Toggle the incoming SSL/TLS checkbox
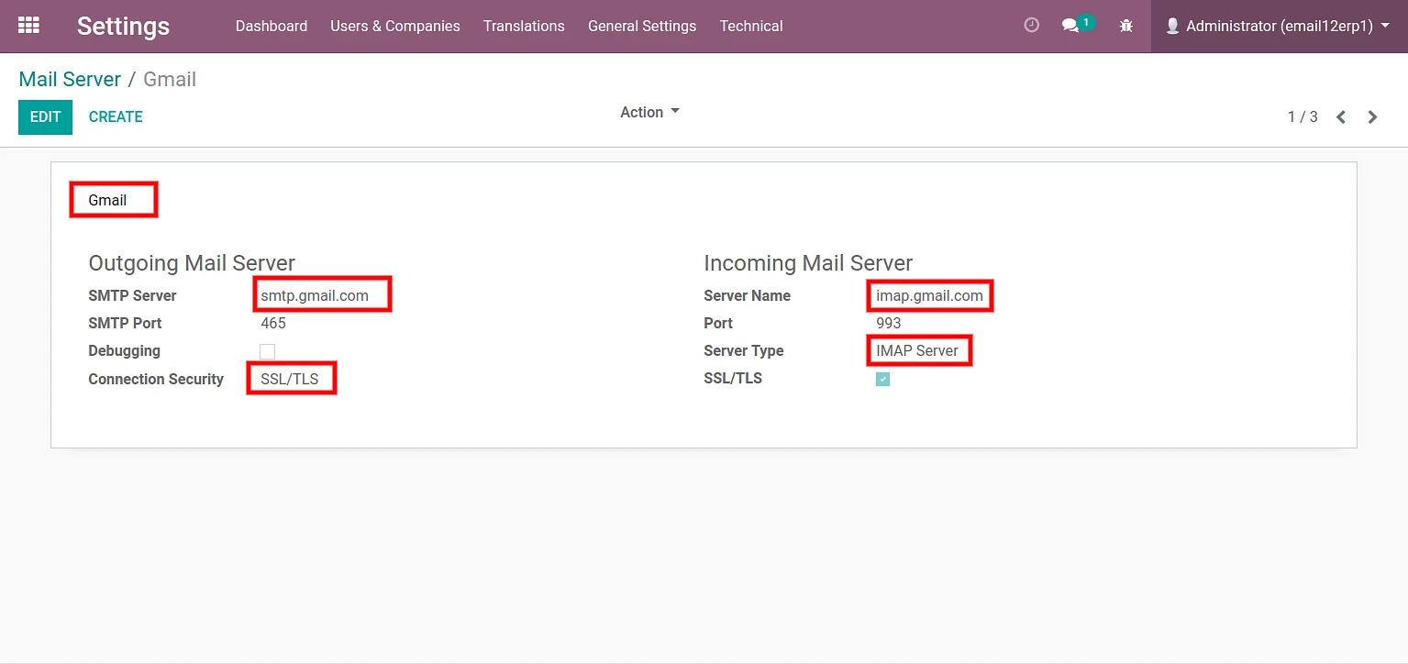 pyautogui.click(x=882, y=379)
